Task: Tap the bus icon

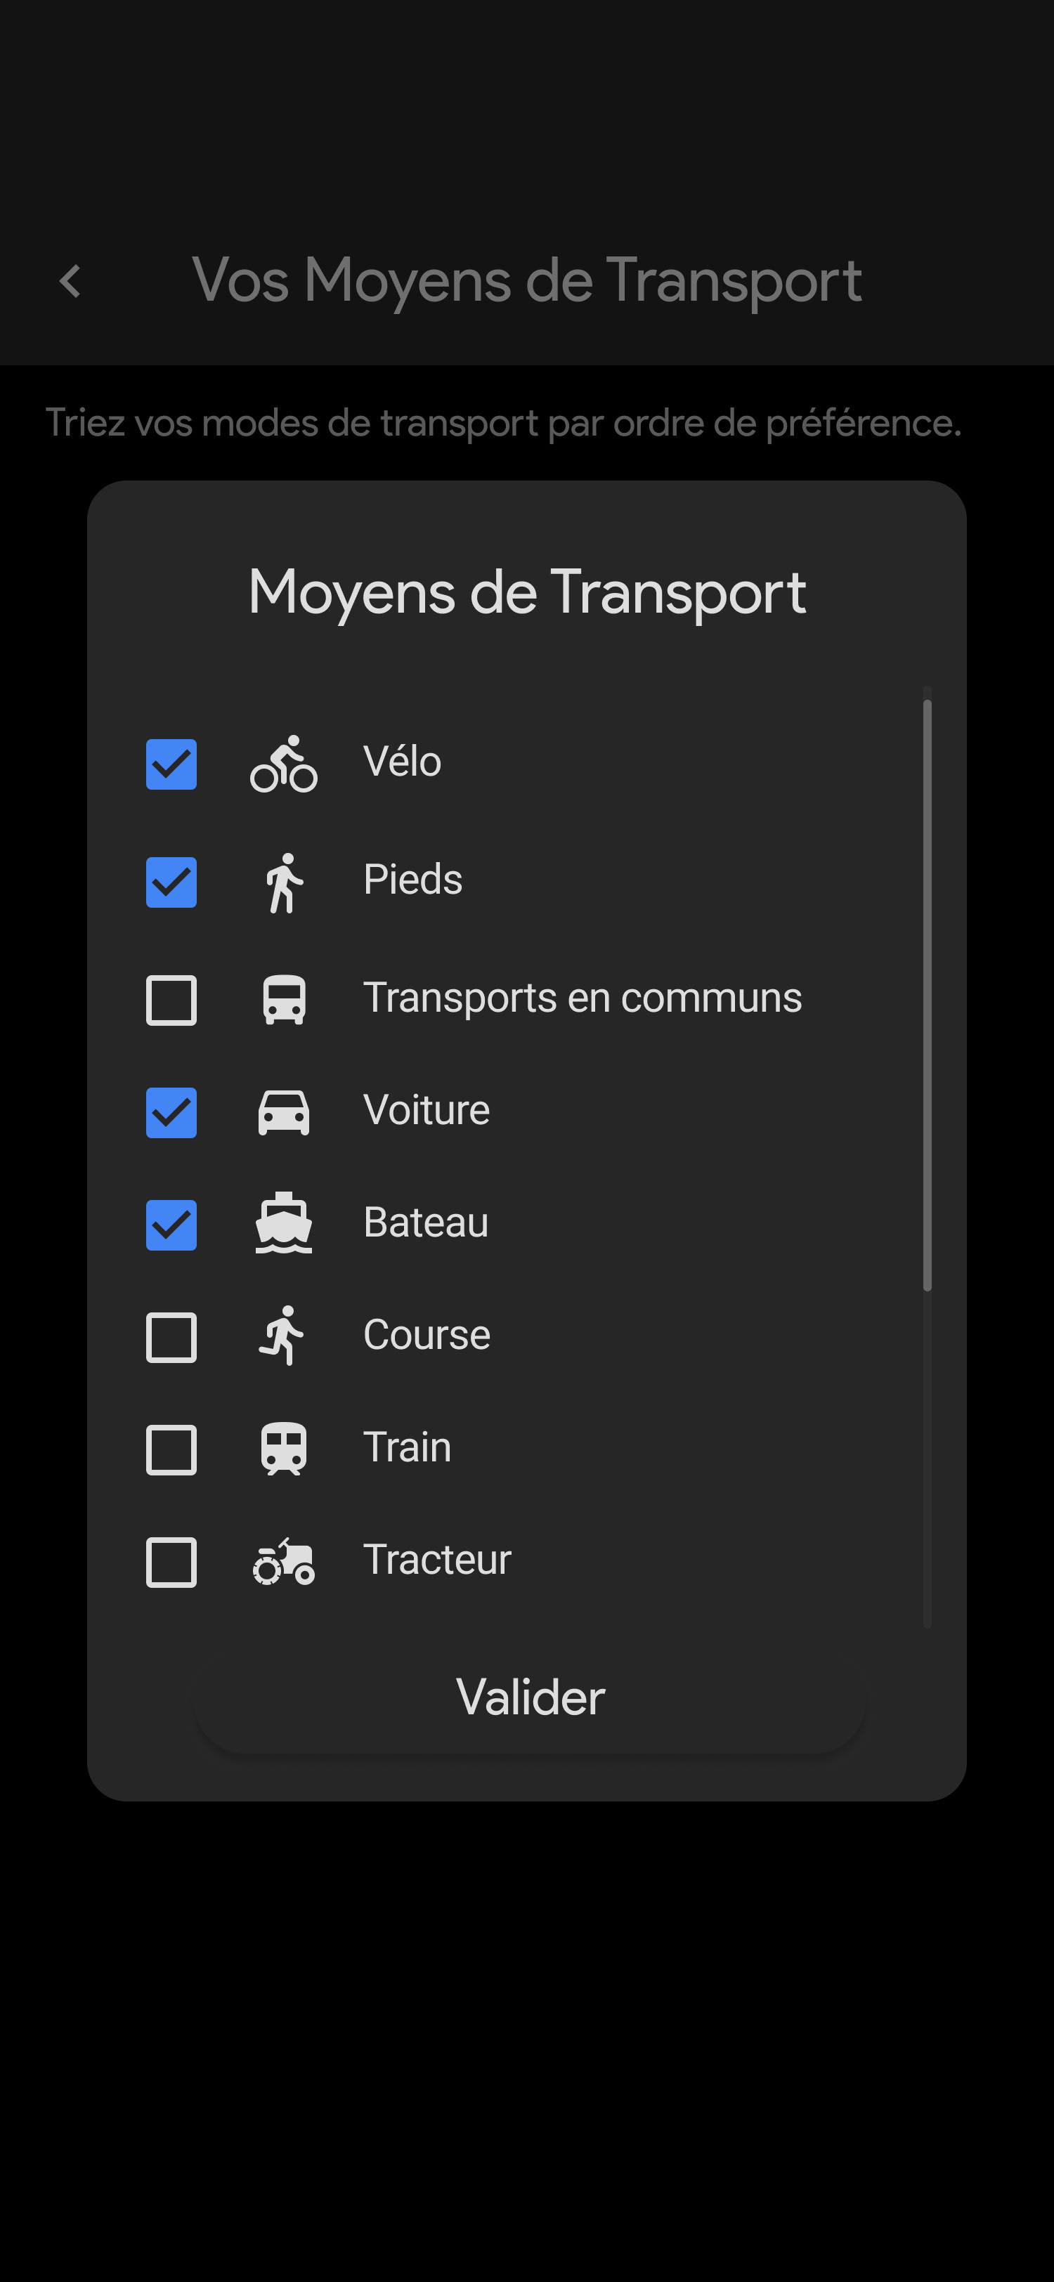Action: click(x=283, y=1000)
